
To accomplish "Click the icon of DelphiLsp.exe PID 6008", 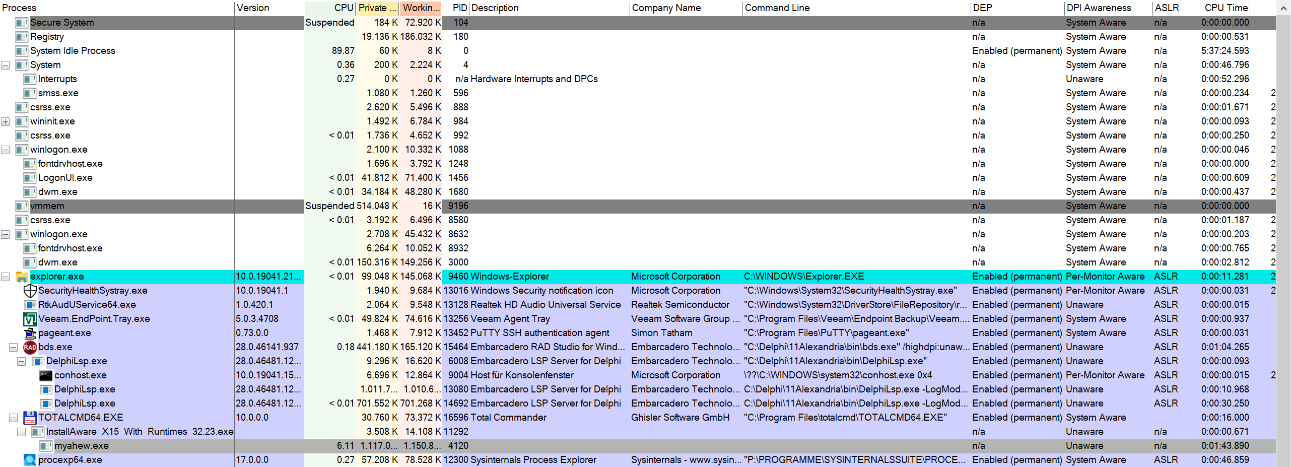I will 38,361.
